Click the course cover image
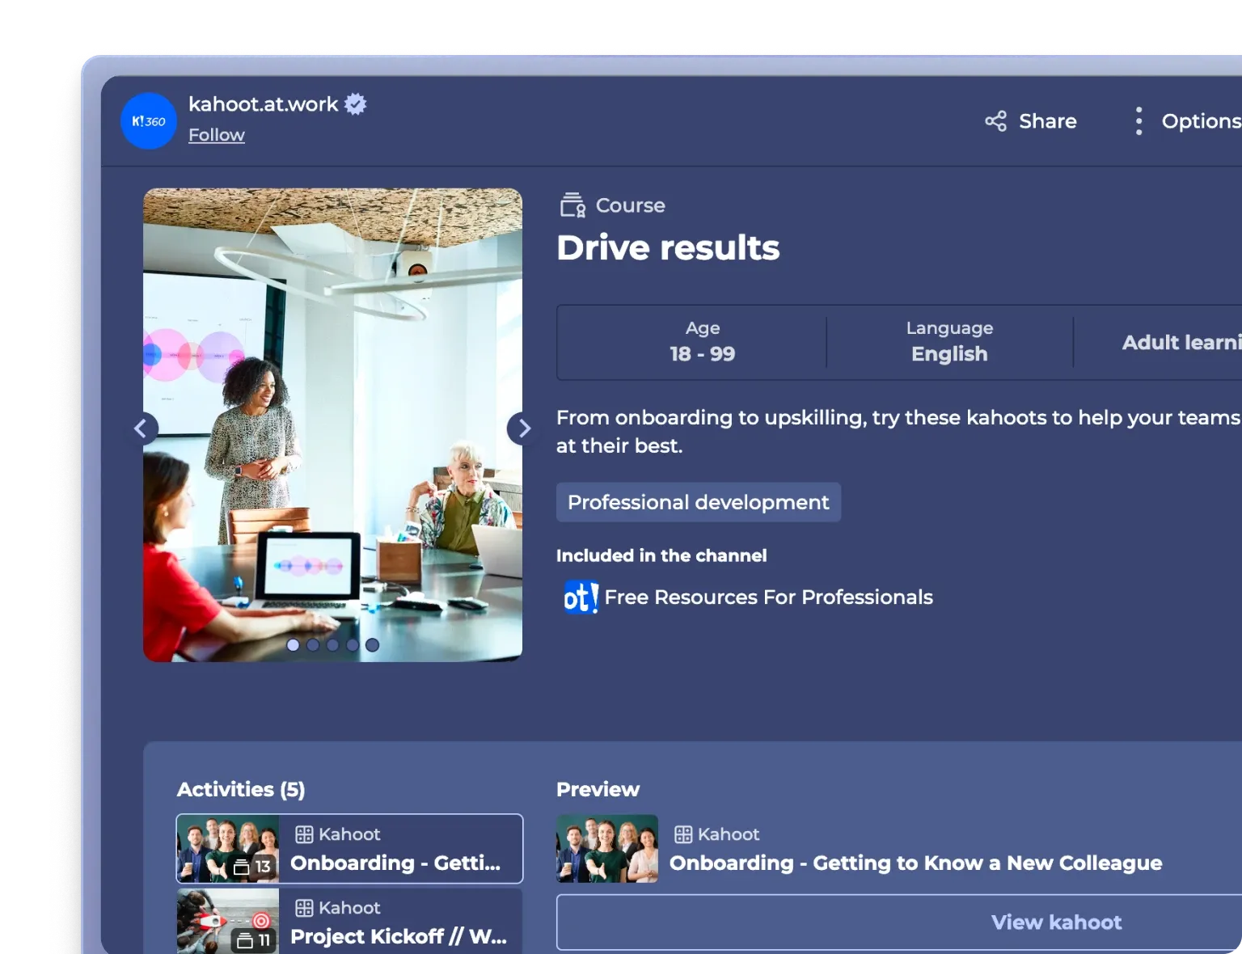The image size is (1242, 954). [332, 425]
